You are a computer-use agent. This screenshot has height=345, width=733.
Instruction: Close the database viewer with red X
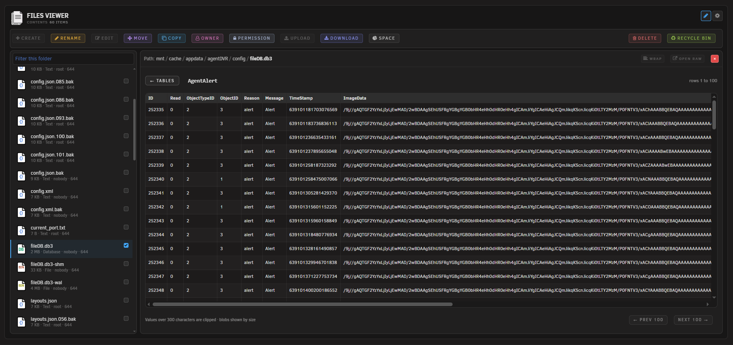[x=714, y=59]
